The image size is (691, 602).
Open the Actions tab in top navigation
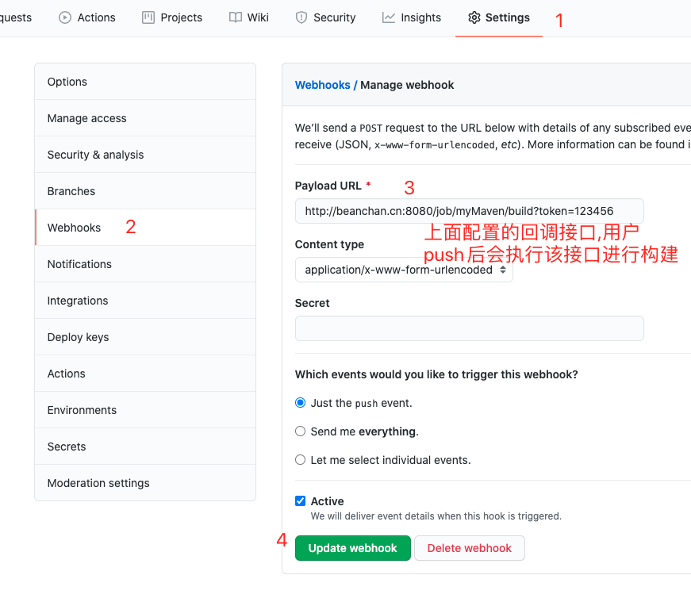(x=86, y=17)
